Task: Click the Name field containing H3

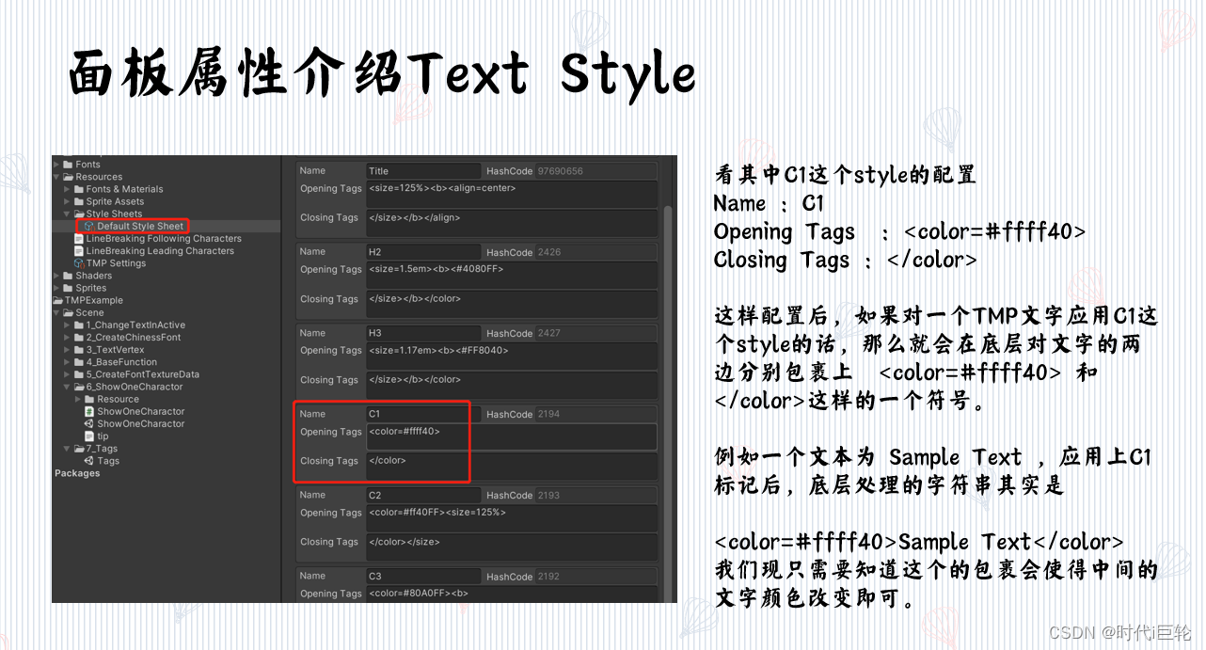Action: [x=423, y=333]
